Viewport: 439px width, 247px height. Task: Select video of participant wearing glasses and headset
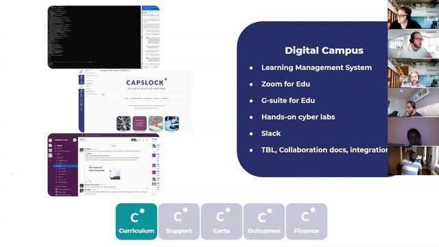click(413, 14)
